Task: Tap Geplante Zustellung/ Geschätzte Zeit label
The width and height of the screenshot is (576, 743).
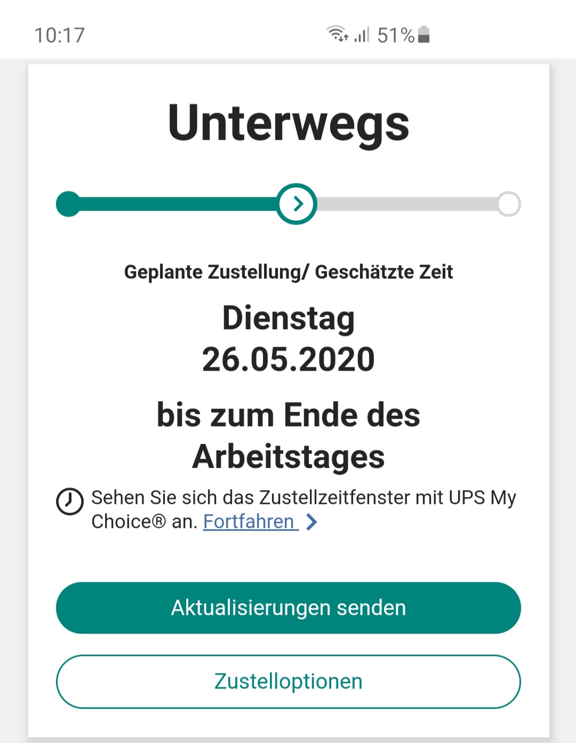Action: (289, 272)
